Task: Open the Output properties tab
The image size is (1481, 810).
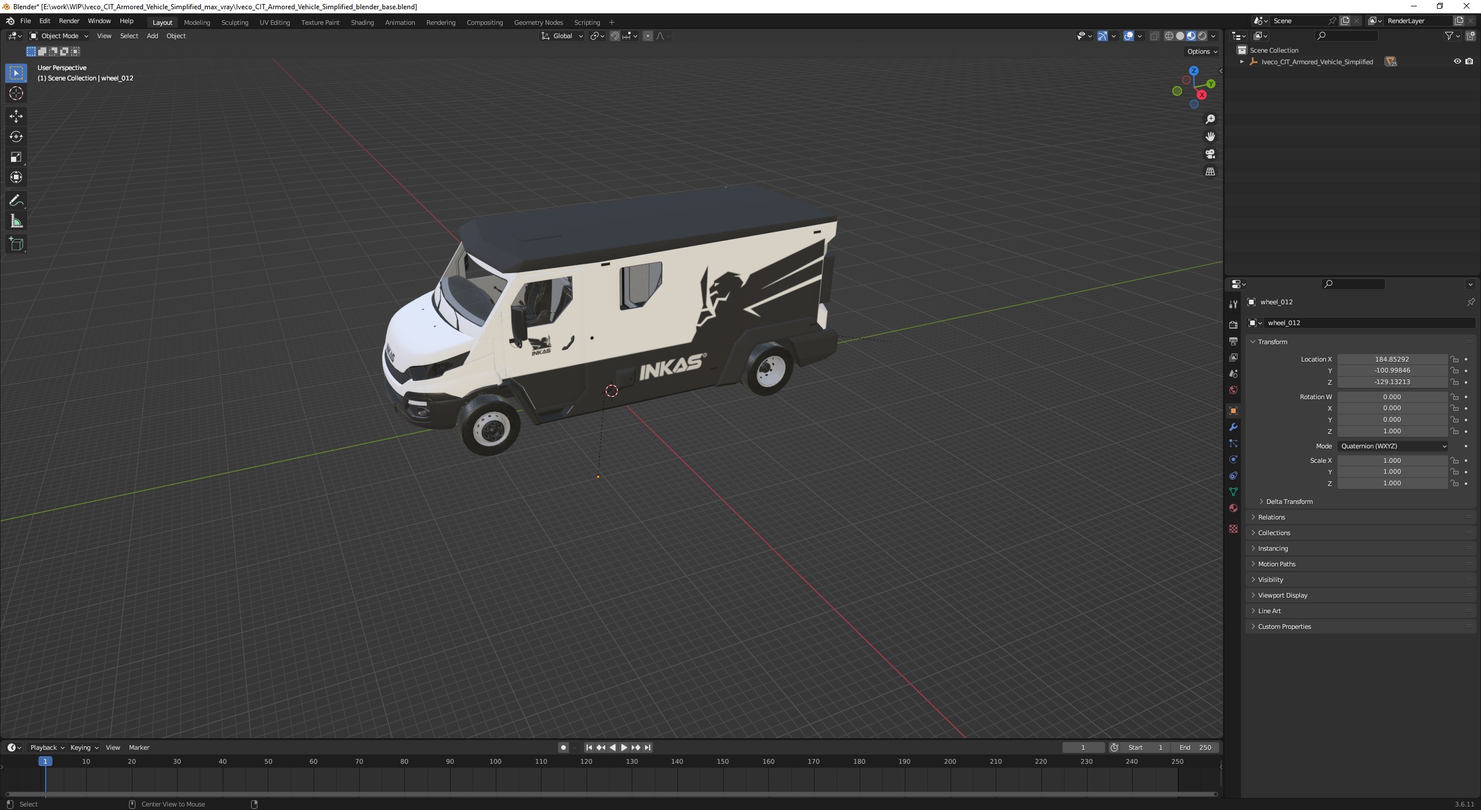Action: point(1233,341)
